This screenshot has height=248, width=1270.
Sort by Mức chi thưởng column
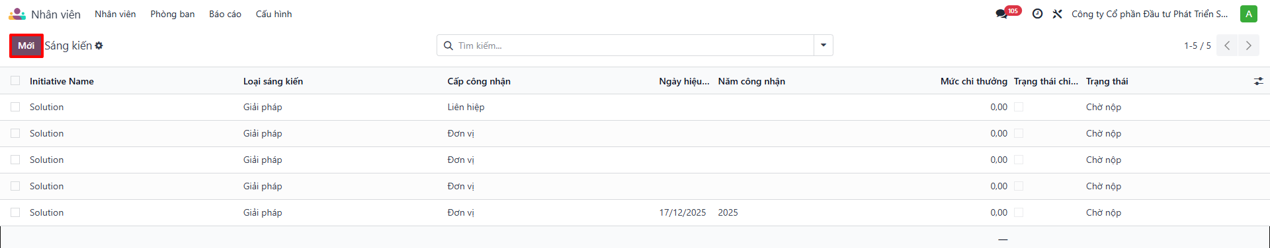pos(974,81)
